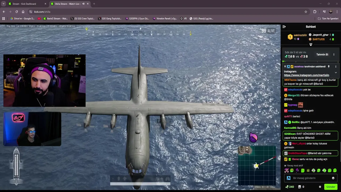
Task: Click JaqenH_ghar in the leaderboard
Action: tap(320, 35)
